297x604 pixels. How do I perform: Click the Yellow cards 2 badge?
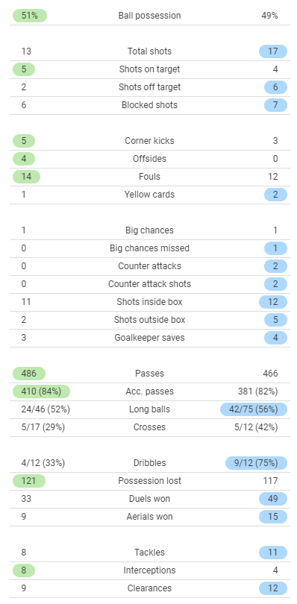click(x=276, y=195)
